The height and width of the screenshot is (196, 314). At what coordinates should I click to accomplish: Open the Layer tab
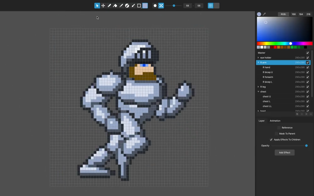click(262, 121)
